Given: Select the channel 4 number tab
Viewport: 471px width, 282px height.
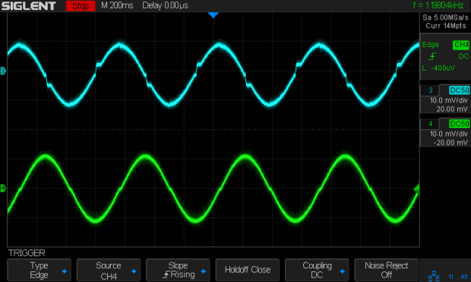Looking at the screenshot, I should pos(430,124).
